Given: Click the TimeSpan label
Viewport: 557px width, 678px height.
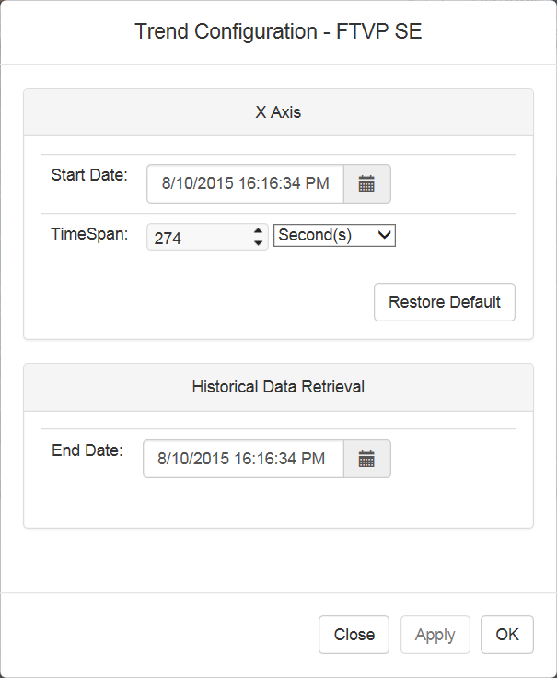Looking at the screenshot, I should click(x=89, y=233).
